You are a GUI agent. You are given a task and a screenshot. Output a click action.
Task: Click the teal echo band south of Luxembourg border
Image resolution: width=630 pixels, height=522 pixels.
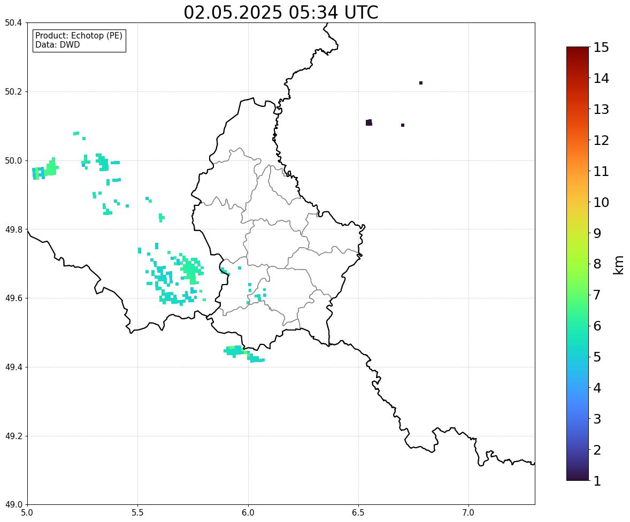pyautogui.click(x=243, y=354)
